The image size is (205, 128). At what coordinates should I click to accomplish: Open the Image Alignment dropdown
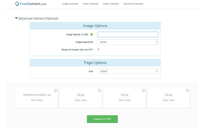tap(127, 42)
